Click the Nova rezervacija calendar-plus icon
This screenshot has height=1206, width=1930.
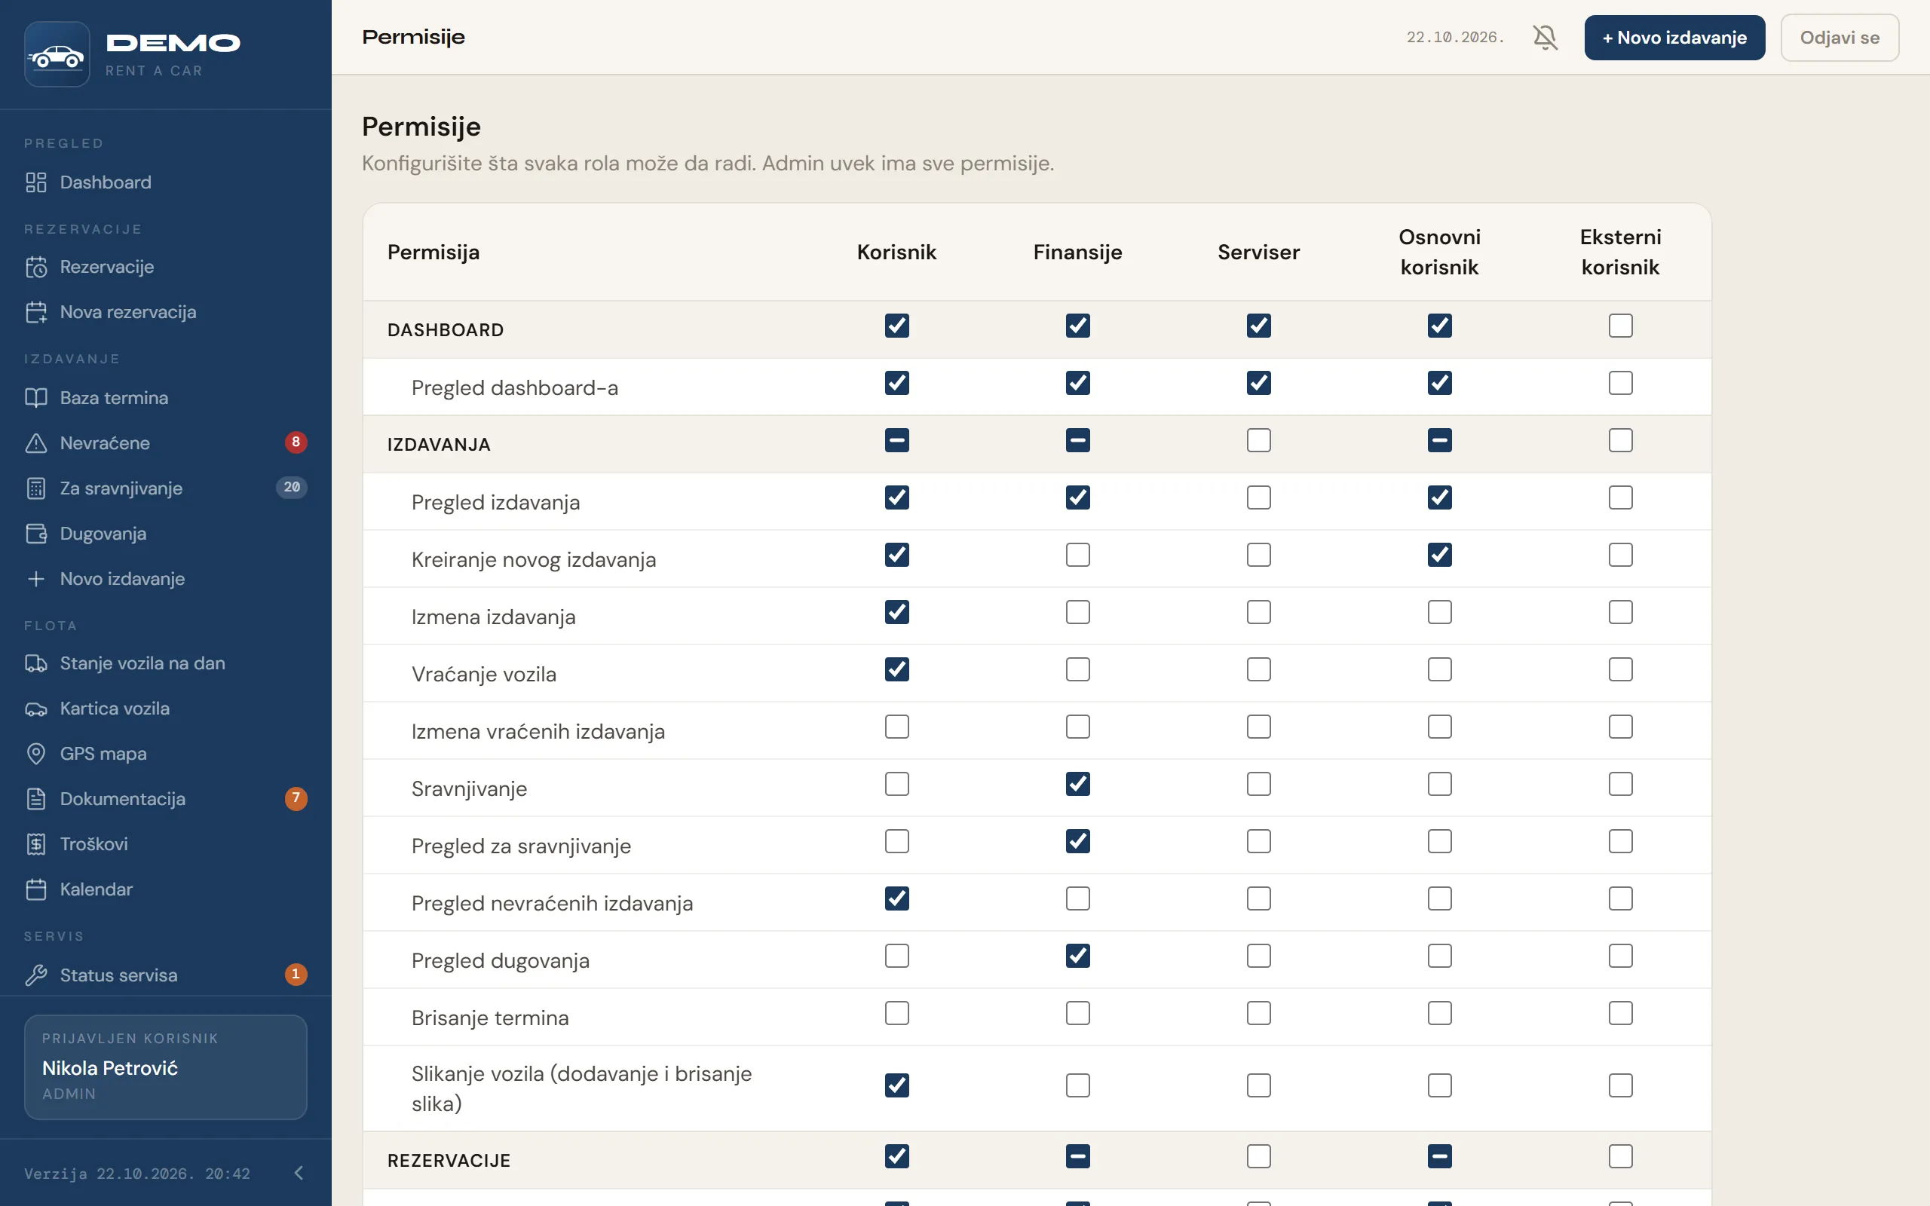pyautogui.click(x=36, y=312)
